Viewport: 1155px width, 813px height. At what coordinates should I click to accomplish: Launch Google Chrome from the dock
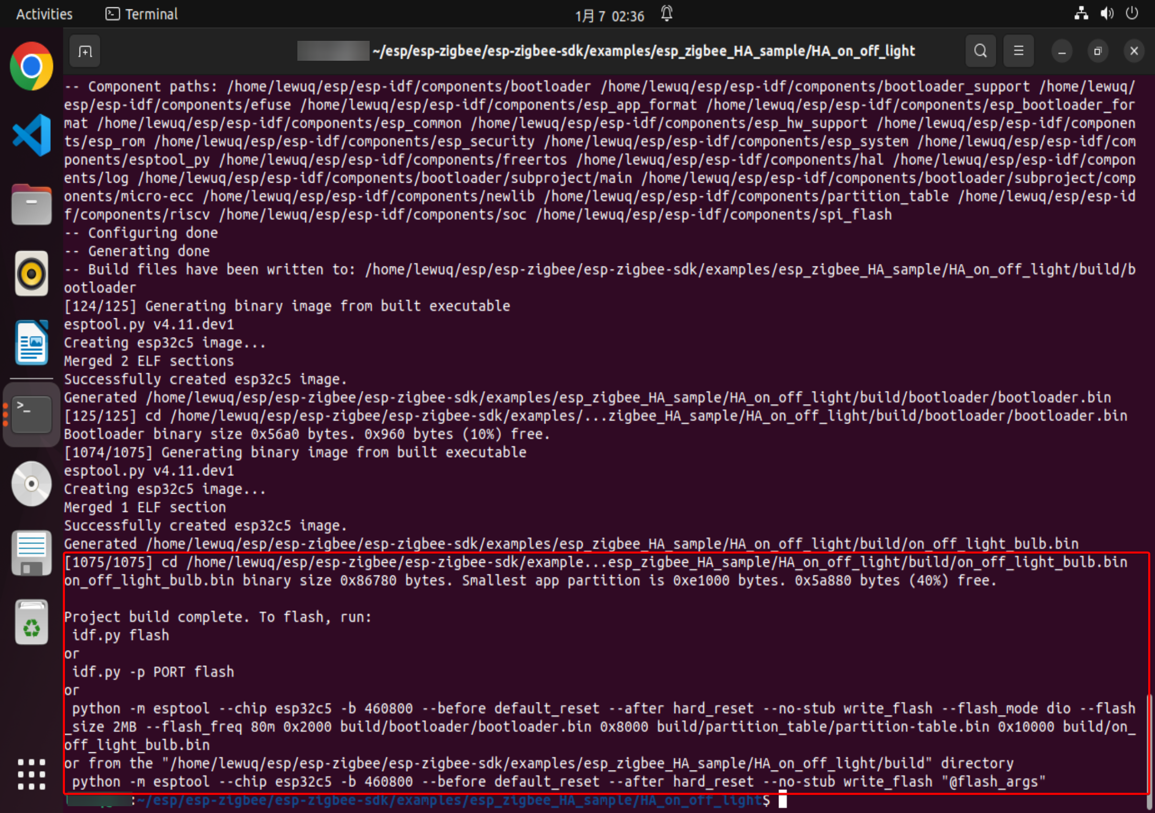[x=31, y=66]
